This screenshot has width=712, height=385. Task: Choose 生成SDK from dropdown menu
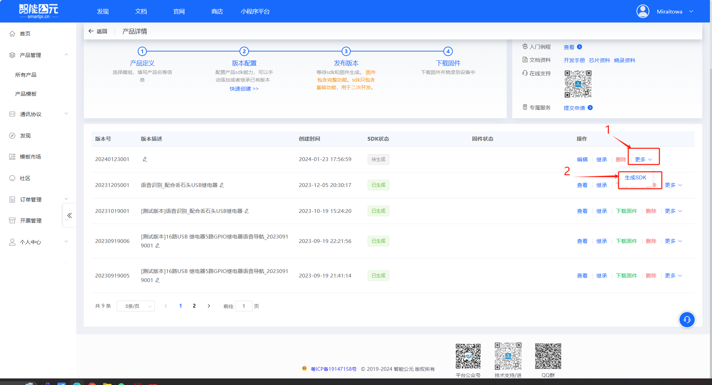click(x=635, y=177)
